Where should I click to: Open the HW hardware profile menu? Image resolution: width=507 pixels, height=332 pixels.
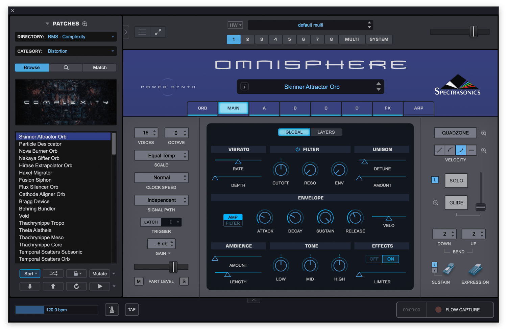coord(235,25)
